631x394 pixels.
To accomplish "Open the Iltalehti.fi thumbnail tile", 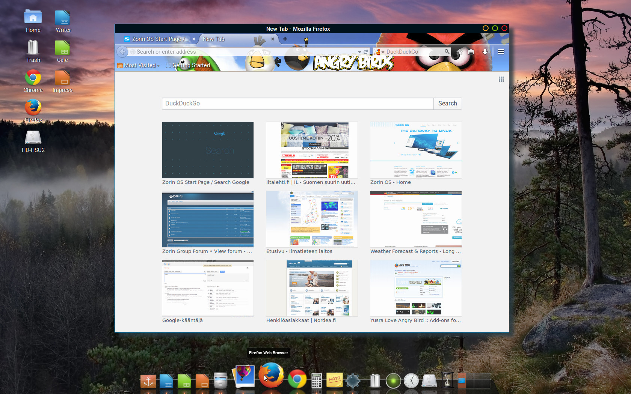I will click(x=312, y=150).
